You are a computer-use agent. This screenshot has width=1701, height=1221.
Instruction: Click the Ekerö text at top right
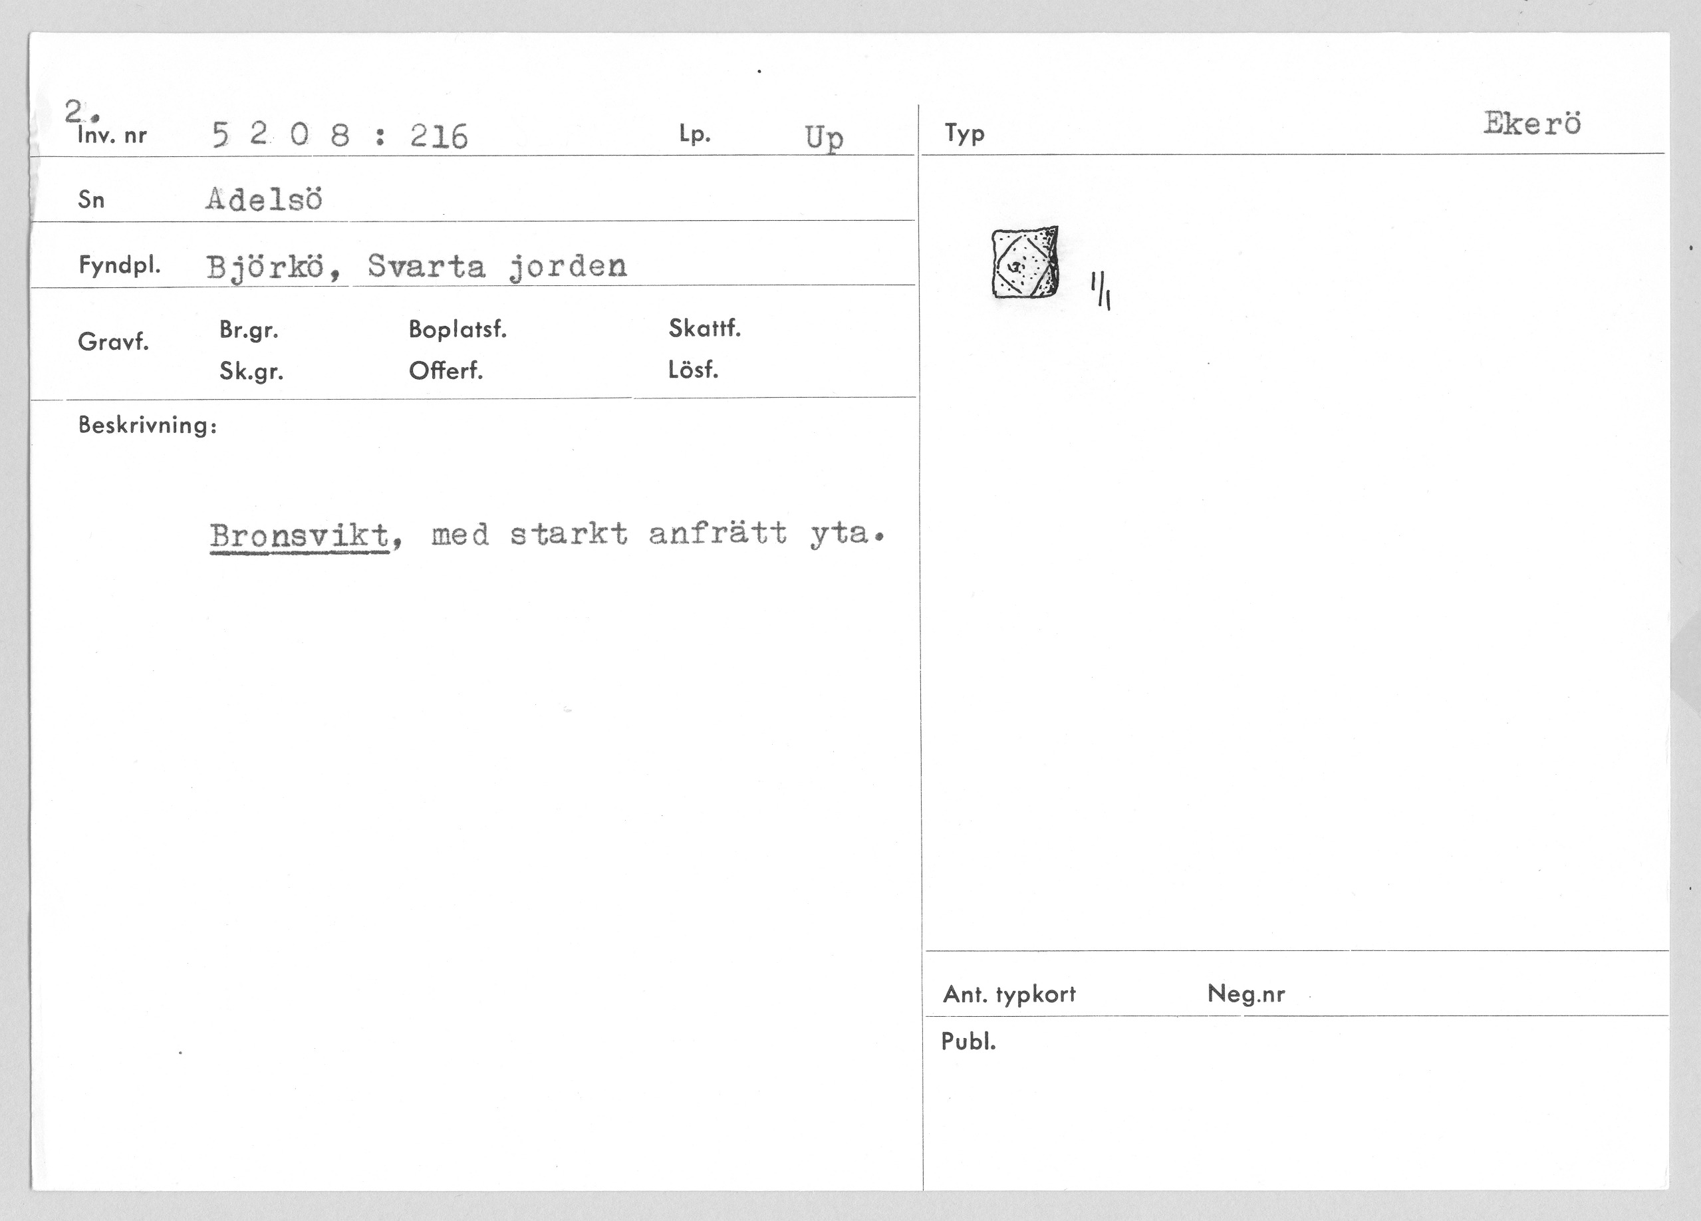pos(1531,124)
